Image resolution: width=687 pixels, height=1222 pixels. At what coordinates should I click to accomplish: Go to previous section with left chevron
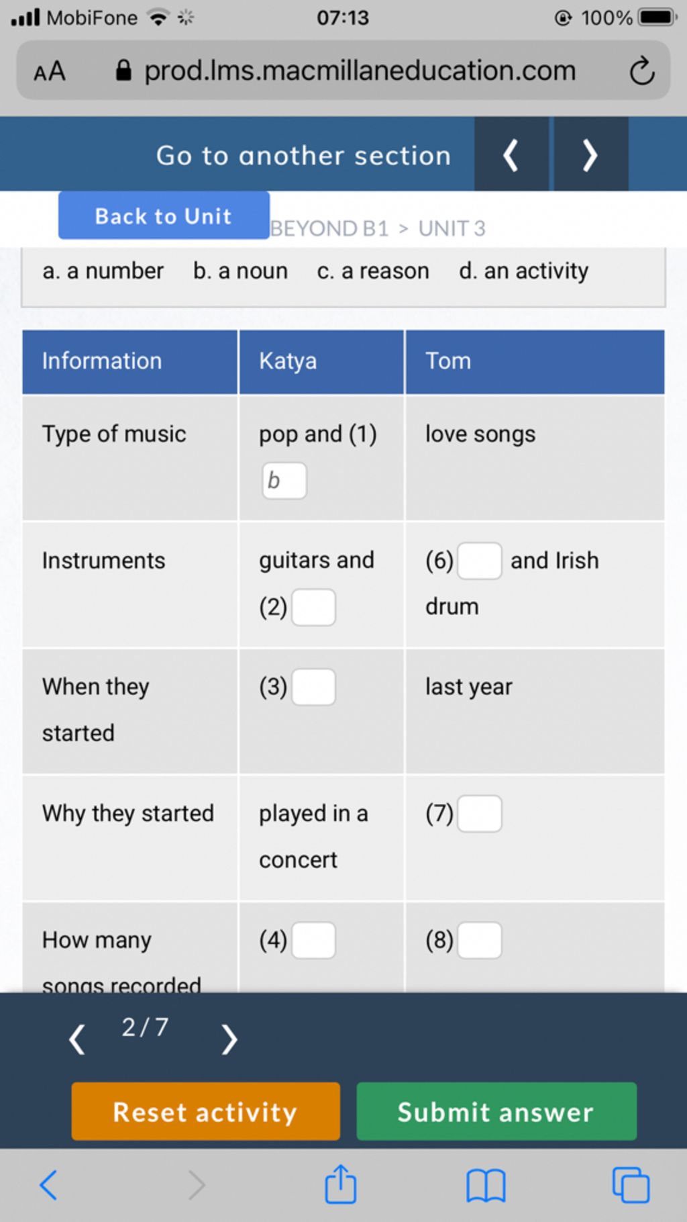click(511, 154)
